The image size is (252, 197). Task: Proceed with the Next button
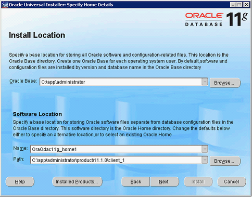coord(164,181)
